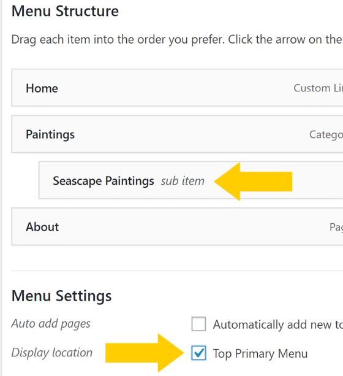Viewport: 343px width, 376px height.
Task: Click the italic 'sub item' text
Action: coord(183,181)
